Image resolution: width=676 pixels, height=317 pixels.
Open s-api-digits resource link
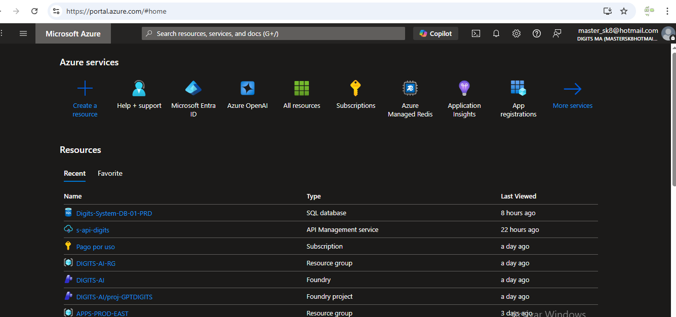tap(93, 230)
